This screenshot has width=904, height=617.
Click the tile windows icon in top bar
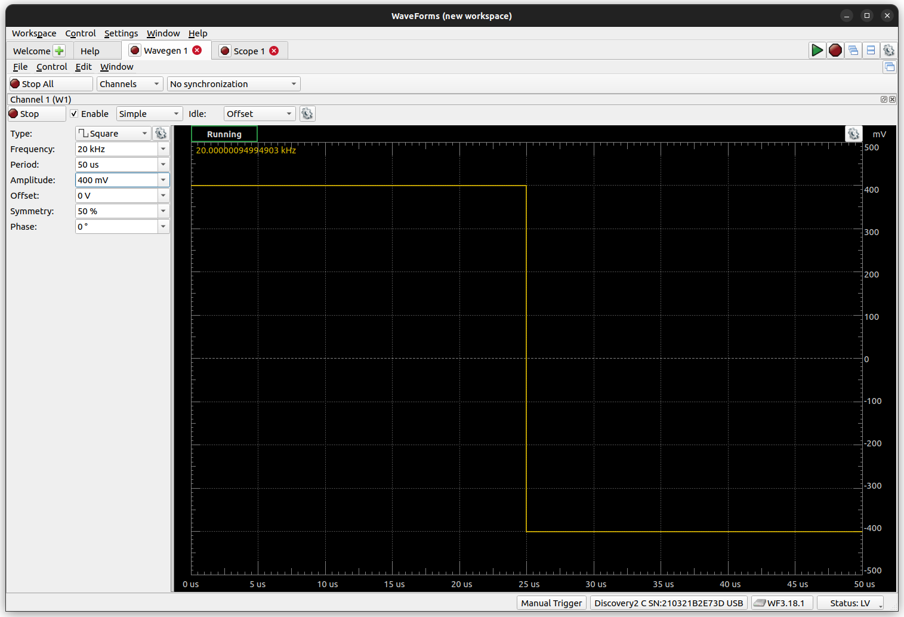pos(871,51)
